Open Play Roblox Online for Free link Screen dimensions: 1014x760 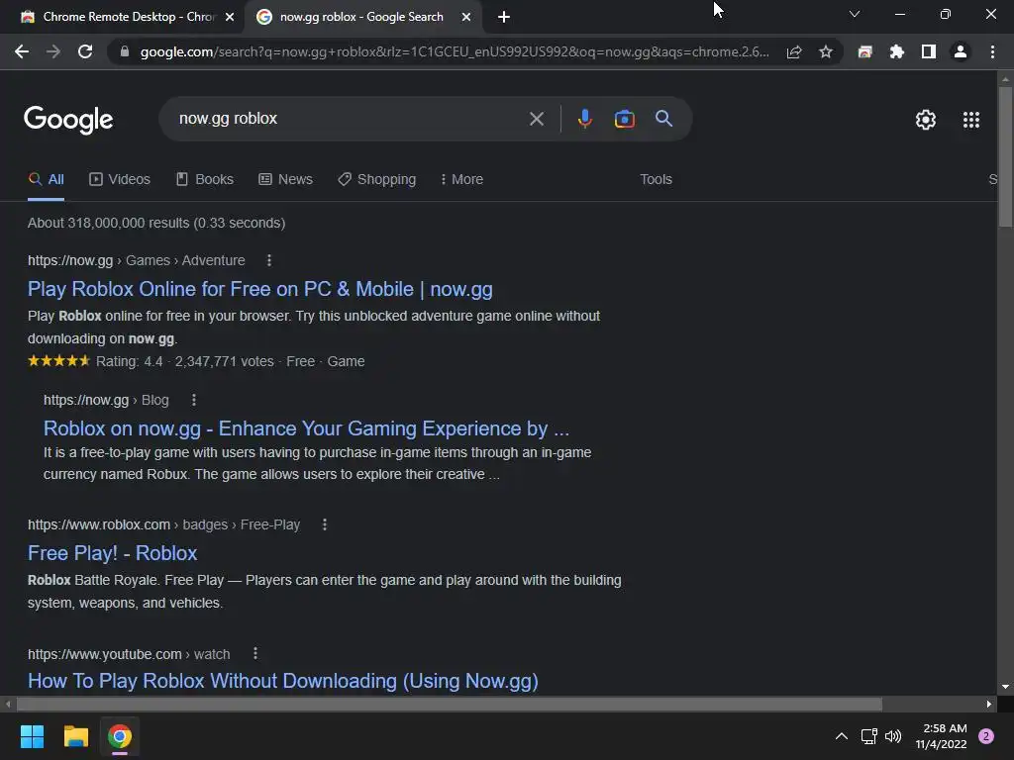click(260, 289)
